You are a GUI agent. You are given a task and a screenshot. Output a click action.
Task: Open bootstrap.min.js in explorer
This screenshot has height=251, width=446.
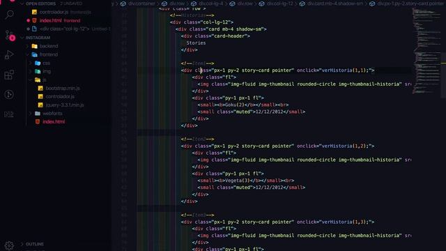(x=63, y=89)
